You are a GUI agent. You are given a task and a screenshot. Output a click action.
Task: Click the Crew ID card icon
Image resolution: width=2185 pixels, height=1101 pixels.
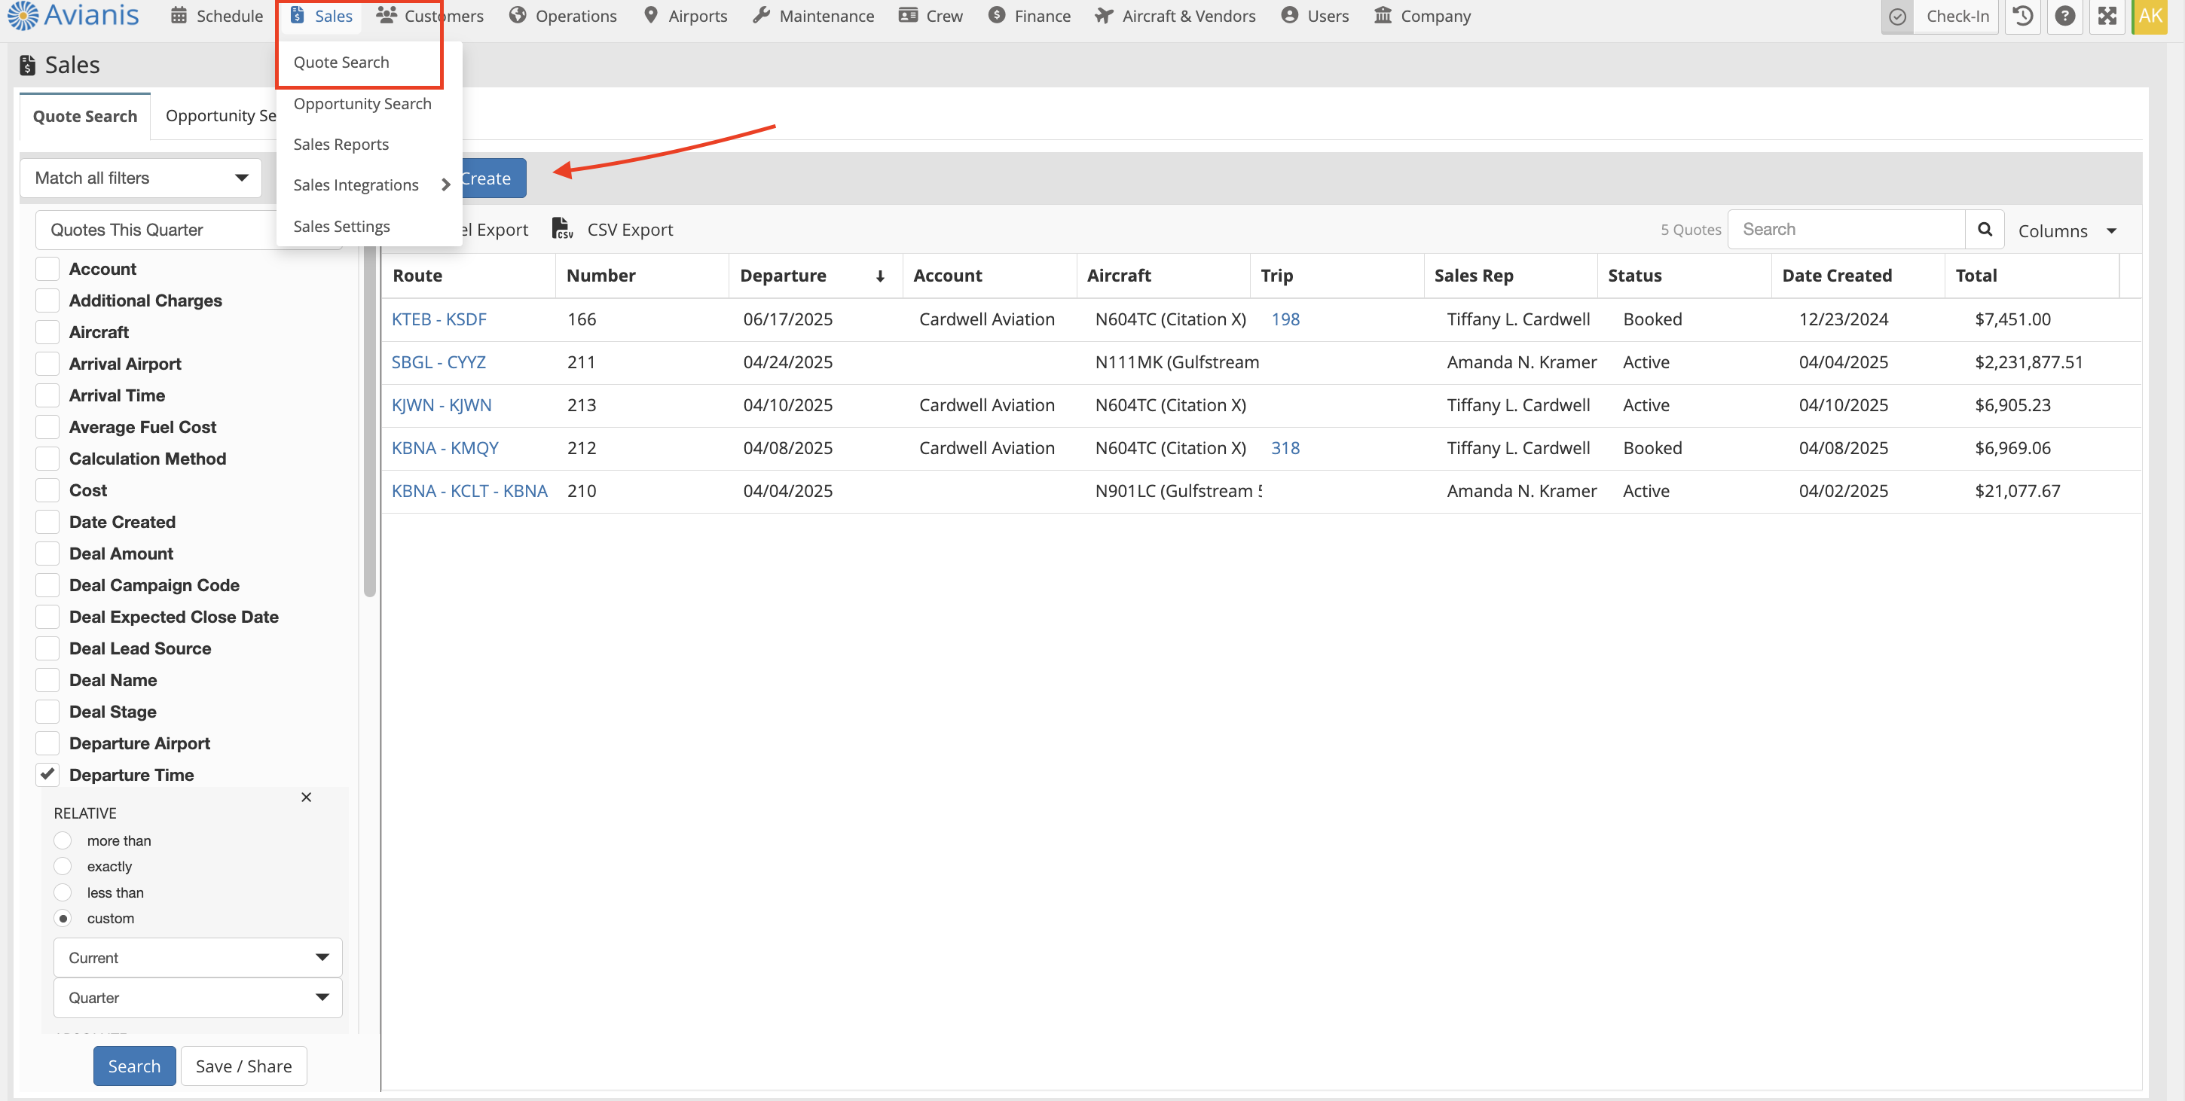[x=908, y=15]
